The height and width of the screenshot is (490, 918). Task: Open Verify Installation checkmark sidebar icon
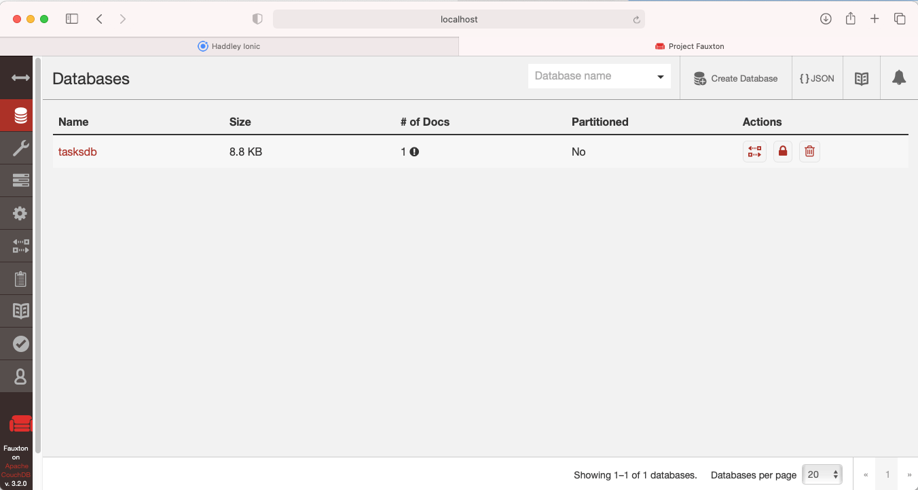tap(20, 344)
